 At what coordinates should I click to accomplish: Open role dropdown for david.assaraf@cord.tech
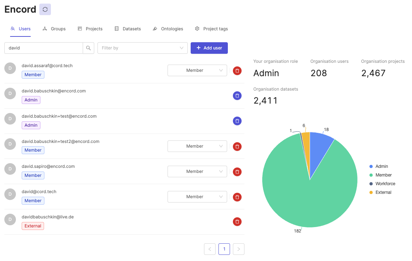point(197,70)
